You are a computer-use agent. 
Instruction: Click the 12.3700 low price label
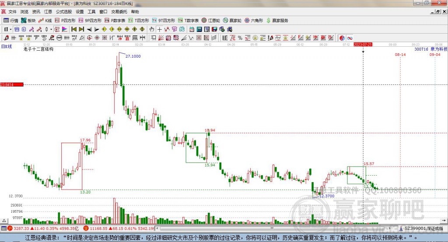click(x=327, y=196)
